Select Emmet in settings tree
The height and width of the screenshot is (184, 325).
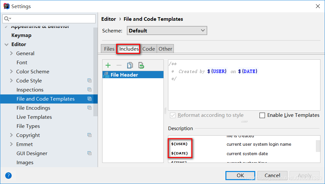point(24,144)
